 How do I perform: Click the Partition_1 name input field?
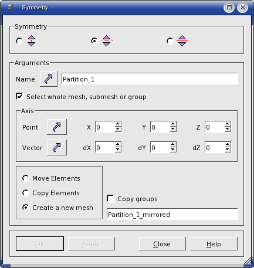click(150, 79)
